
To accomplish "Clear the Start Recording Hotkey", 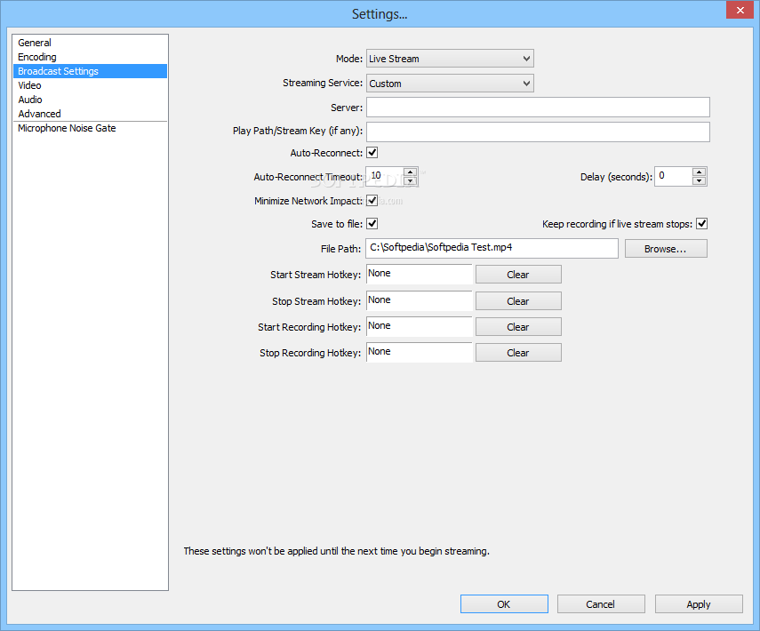I will [518, 327].
